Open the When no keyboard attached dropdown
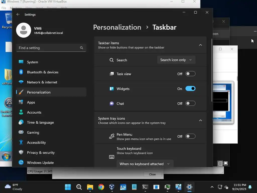This screenshot has height=193, width=257. click(145, 164)
